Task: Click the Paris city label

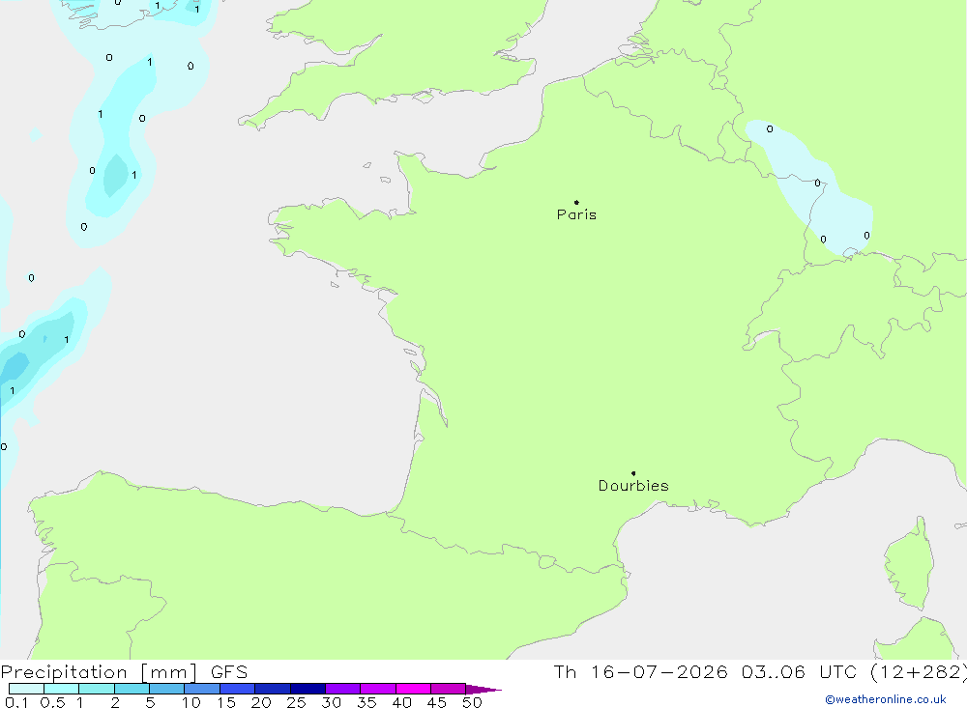Action: point(576,214)
